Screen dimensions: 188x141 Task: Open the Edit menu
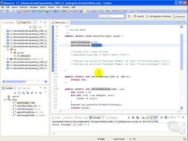point(8,7)
